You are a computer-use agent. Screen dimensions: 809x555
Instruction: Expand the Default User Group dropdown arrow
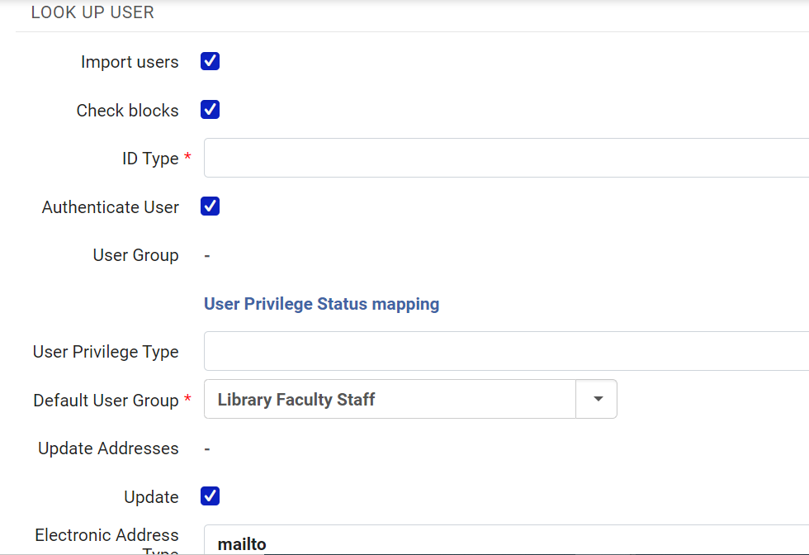(x=597, y=400)
